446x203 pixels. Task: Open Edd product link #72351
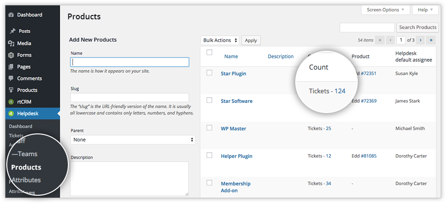coord(368,73)
